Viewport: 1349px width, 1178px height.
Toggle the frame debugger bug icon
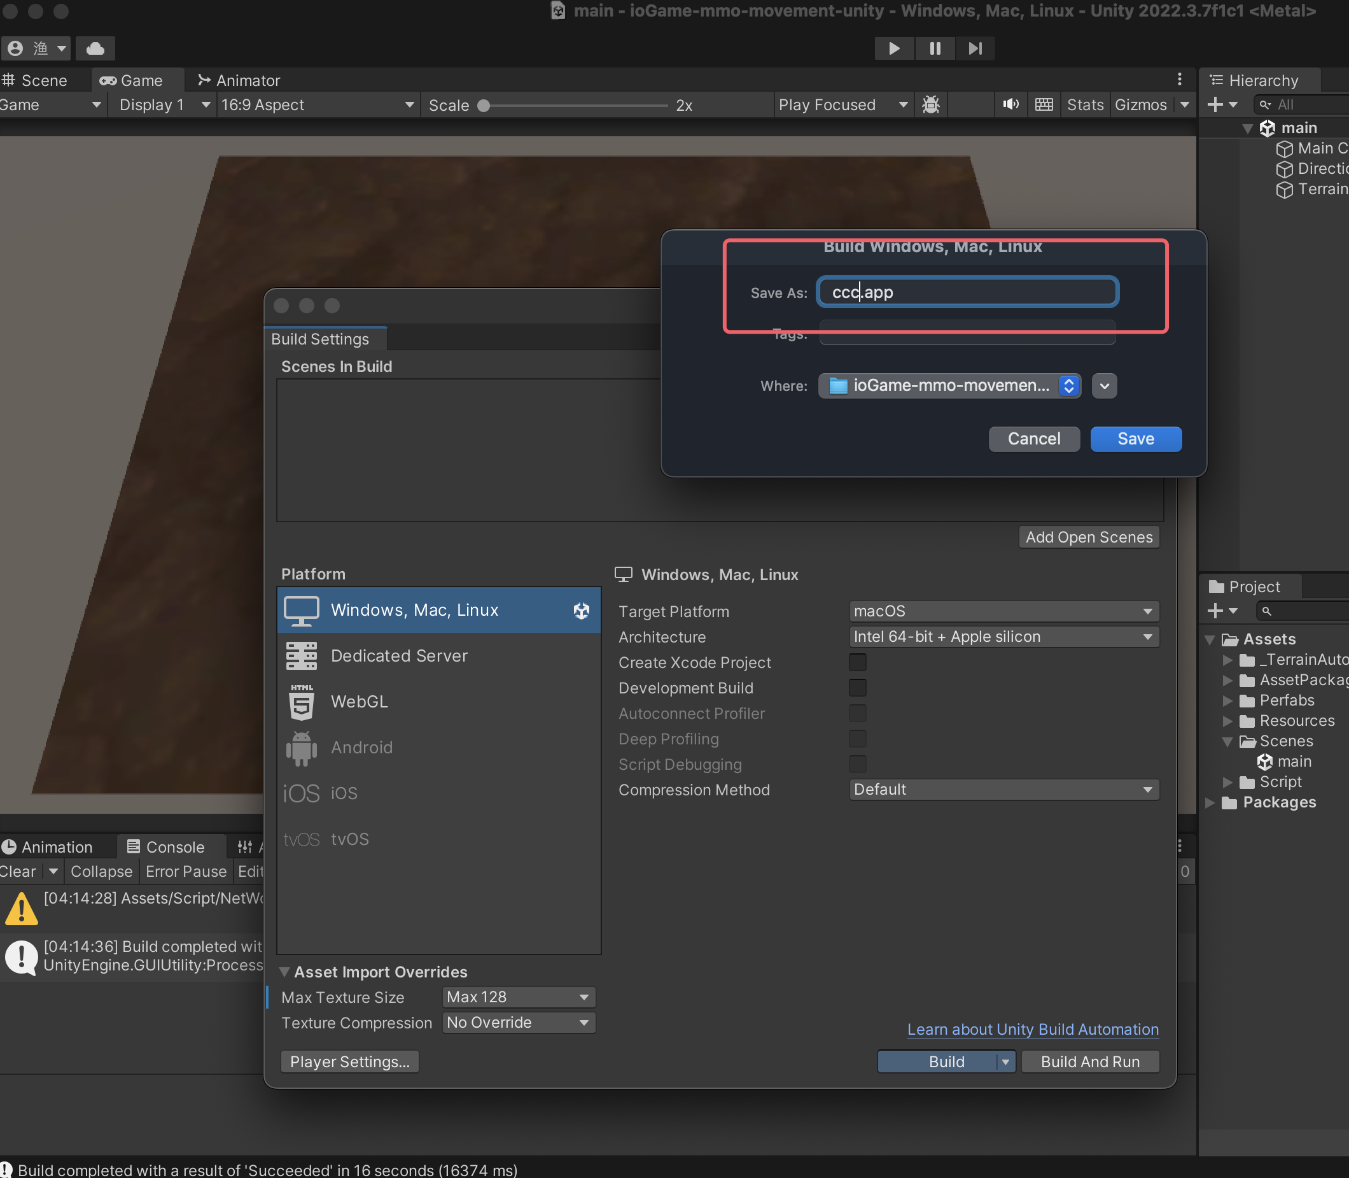pos(931,104)
